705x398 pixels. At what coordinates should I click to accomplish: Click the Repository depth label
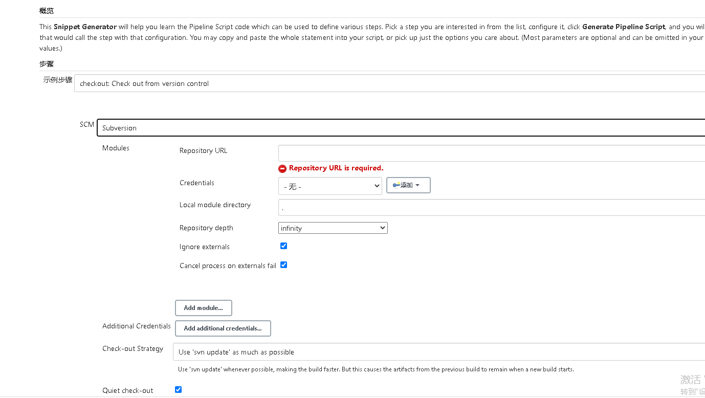tap(206, 228)
